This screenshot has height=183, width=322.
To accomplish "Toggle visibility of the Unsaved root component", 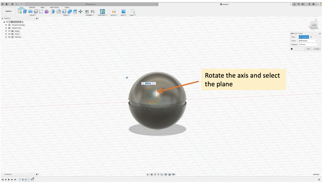I will point(7,22).
